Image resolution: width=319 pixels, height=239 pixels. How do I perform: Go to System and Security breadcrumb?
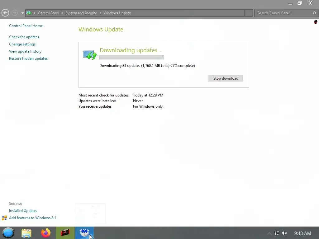[81, 13]
